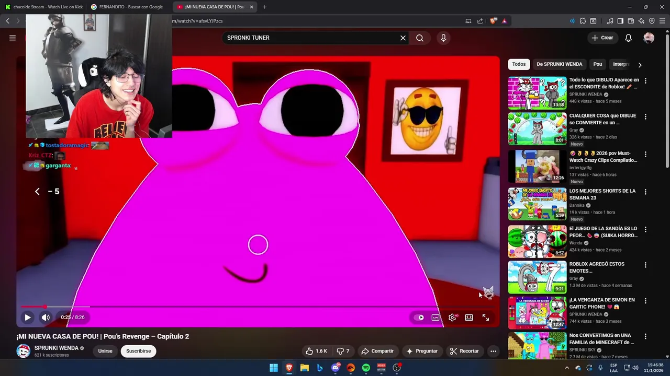Clear the search box with the X
The height and width of the screenshot is (376, 670).
[x=403, y=38]
